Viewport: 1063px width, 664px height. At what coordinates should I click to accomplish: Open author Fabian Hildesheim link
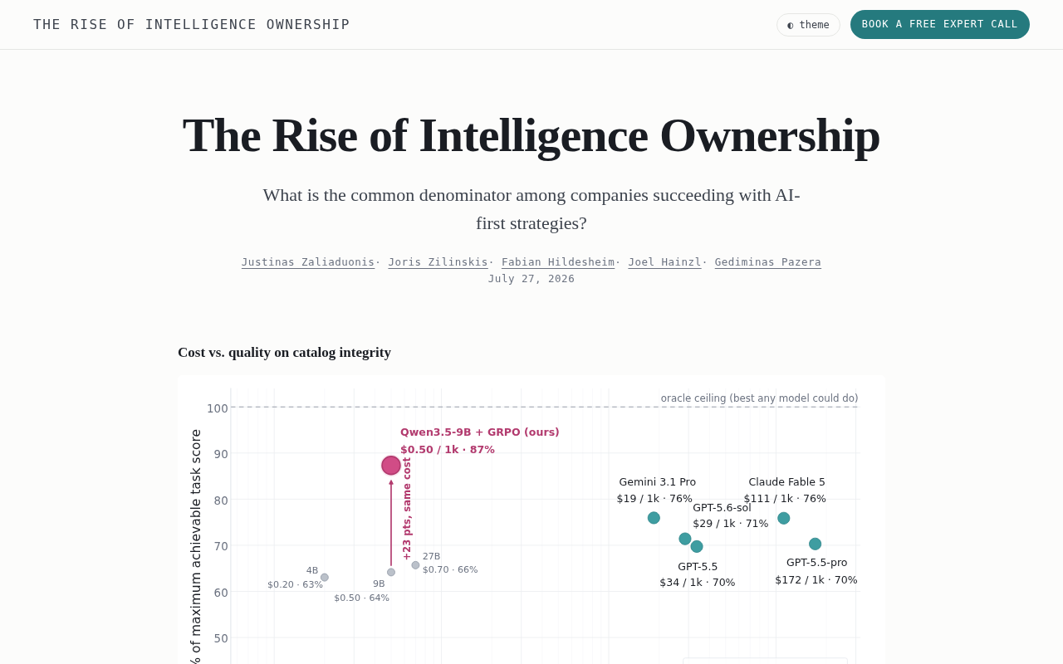coord(558,262)
